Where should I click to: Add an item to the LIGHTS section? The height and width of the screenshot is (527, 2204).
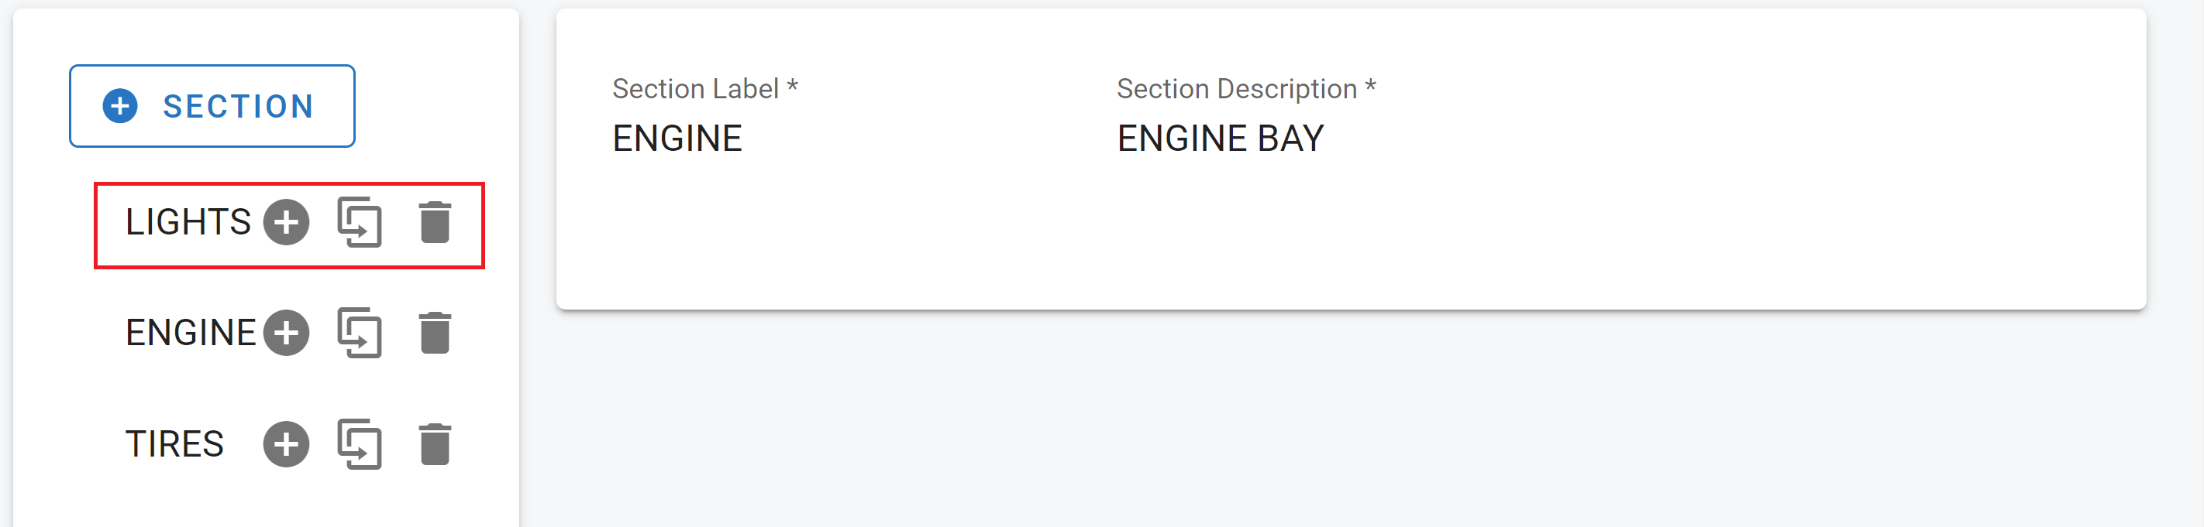click(x=286, y=223)
